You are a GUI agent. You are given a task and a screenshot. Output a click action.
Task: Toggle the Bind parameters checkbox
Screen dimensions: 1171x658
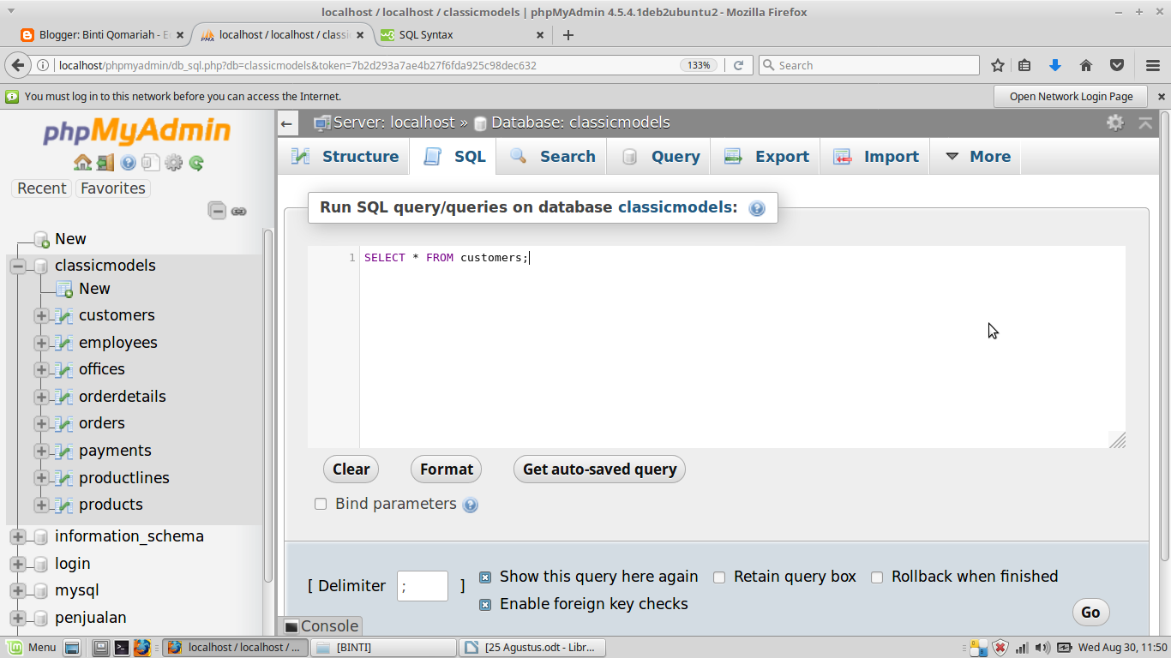[320, 504]
